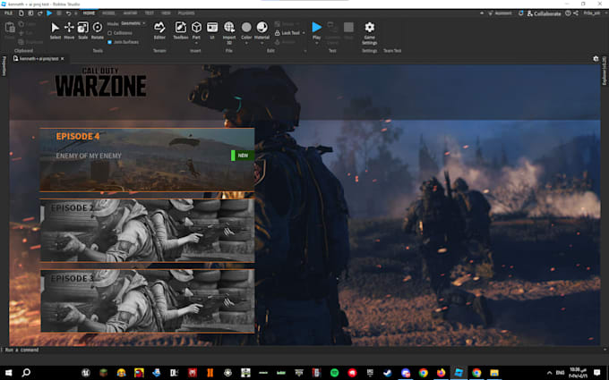Open the Mode Geometric dropdown
This screenshot has height=380, width=609.
pos(133,23)
